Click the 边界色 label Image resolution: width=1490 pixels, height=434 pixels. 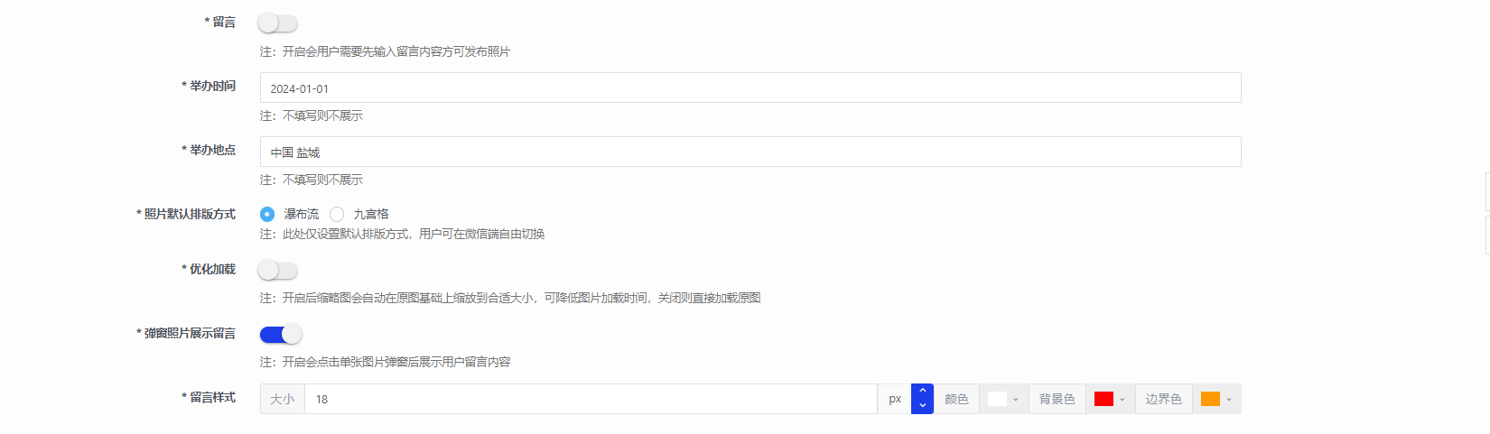pos(1163,399)
